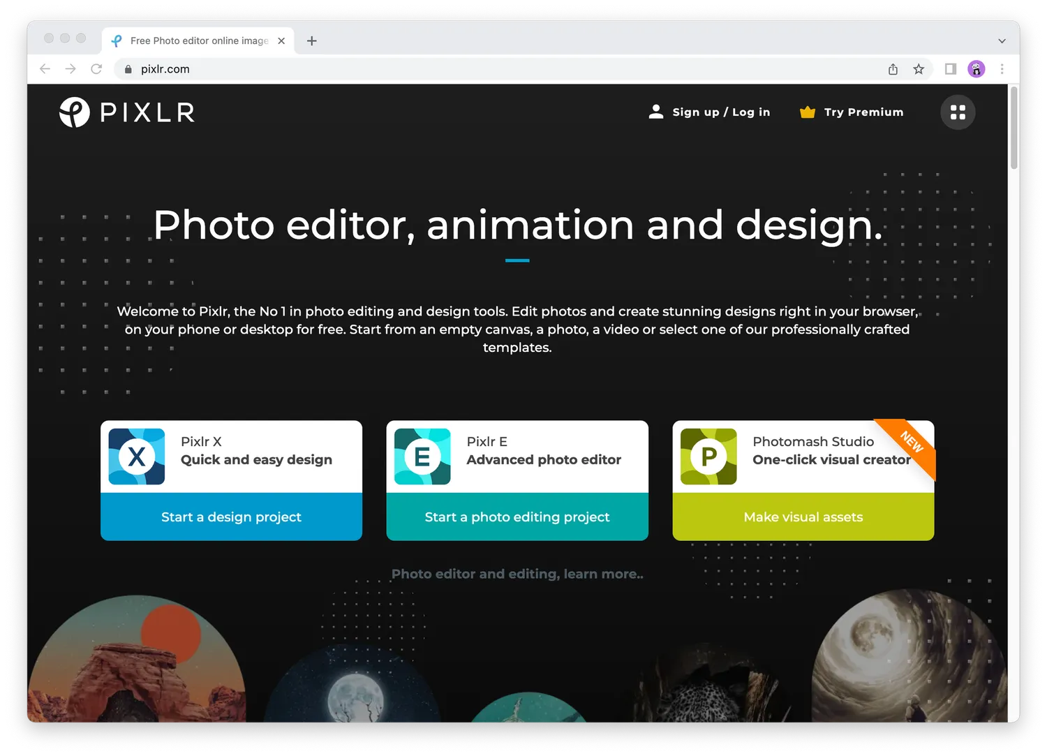
Task: Click the swirling clouds moon thumbnail
Action: coord(909,655)
